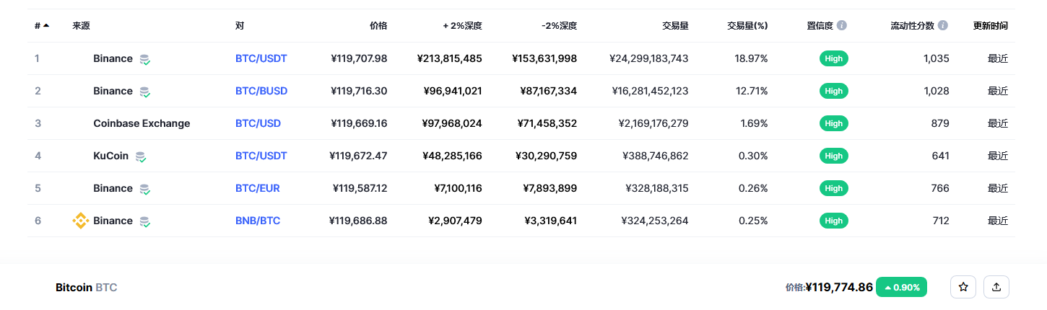1047x310 pixels.
Task: Click reserve verified icon in BTC/EUR row
Action: 145,189
